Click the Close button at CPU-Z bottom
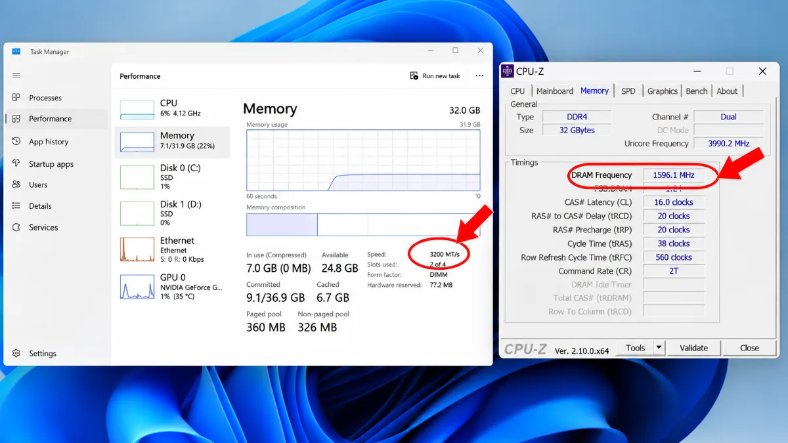The height and width of the screenshot is (443, 788). click(x=749, y=348)
